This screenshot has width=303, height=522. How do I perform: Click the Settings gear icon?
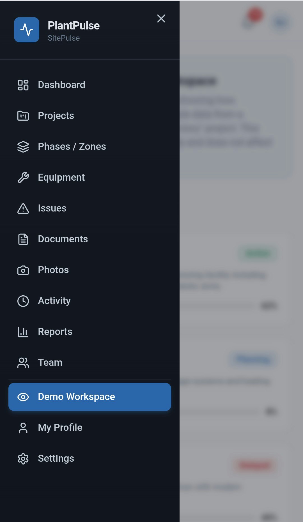point(23,459)
